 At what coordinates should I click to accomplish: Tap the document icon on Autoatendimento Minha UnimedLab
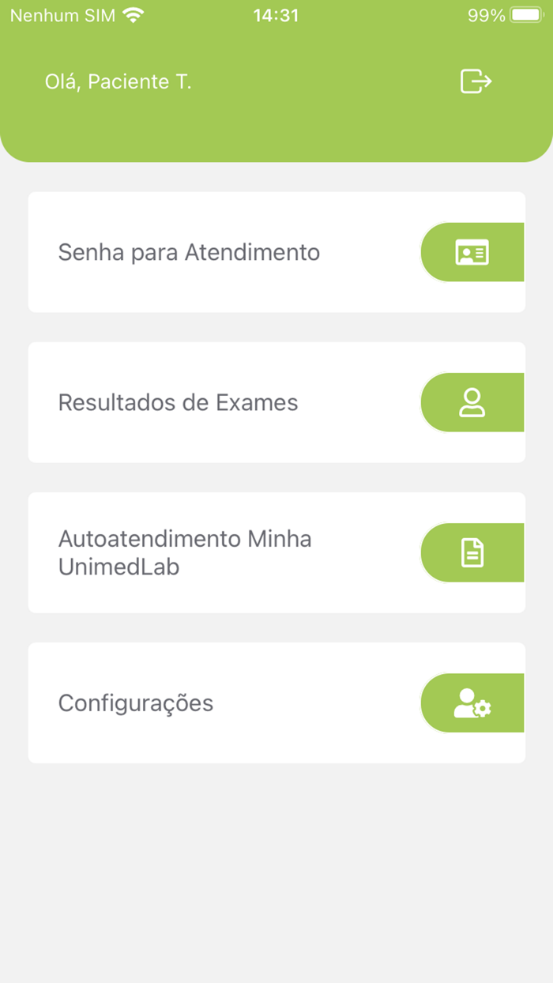(x=472, y=552)
